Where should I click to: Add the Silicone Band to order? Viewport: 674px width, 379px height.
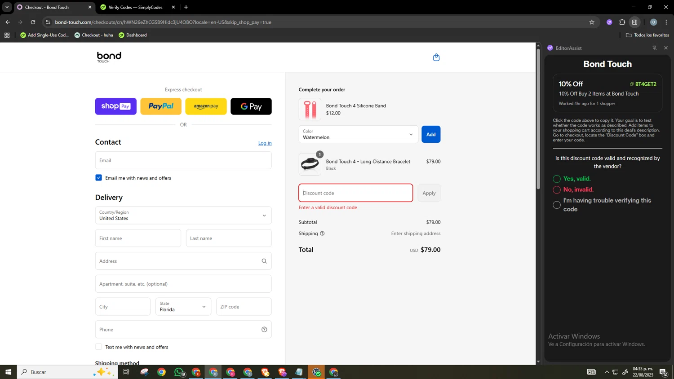431,134
